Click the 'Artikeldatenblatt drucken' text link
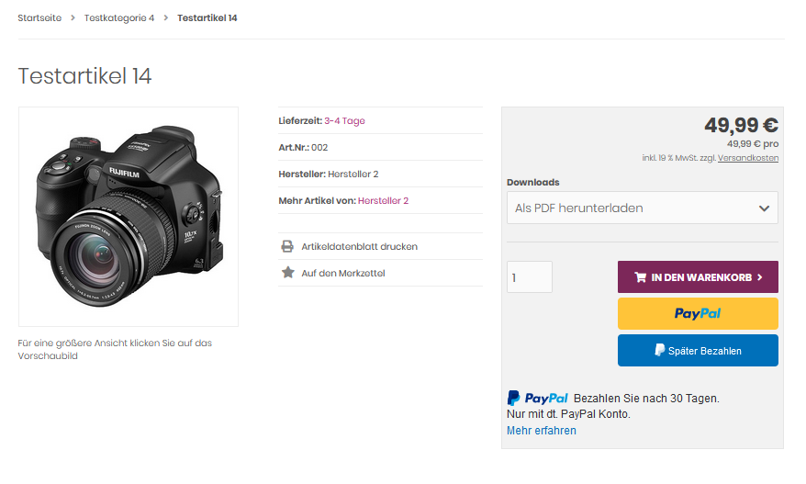The height and width of the screenshot is (484, 806). [359, 246]
